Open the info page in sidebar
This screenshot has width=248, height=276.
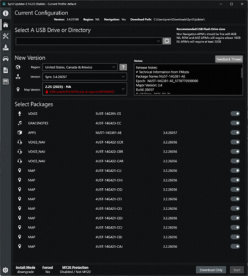[6, 13]
